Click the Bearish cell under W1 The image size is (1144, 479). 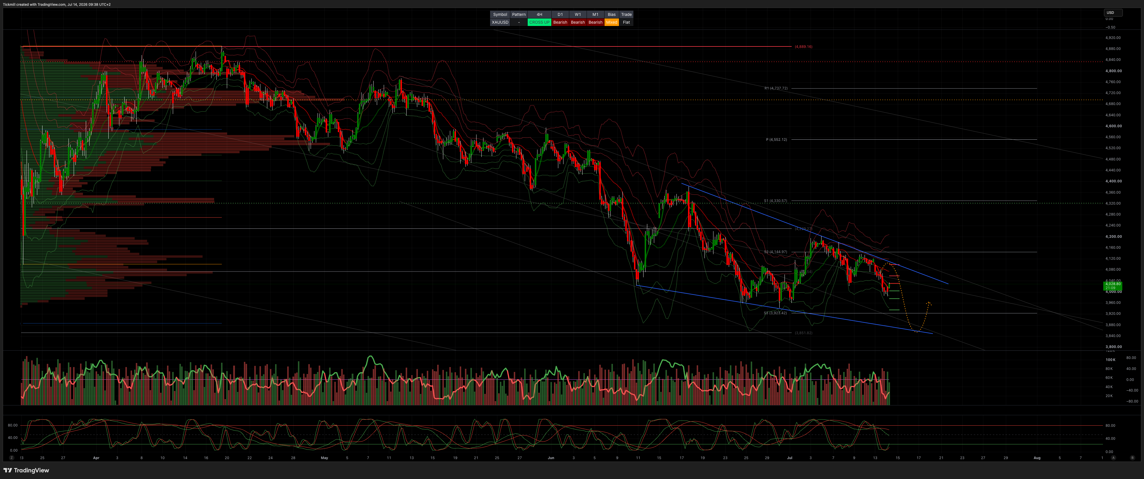coord(578,22)
